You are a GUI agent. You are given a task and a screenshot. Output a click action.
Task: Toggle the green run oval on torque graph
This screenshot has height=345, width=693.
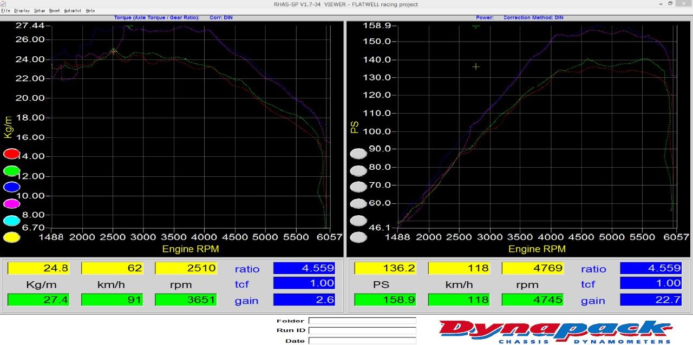click(12, 171)
